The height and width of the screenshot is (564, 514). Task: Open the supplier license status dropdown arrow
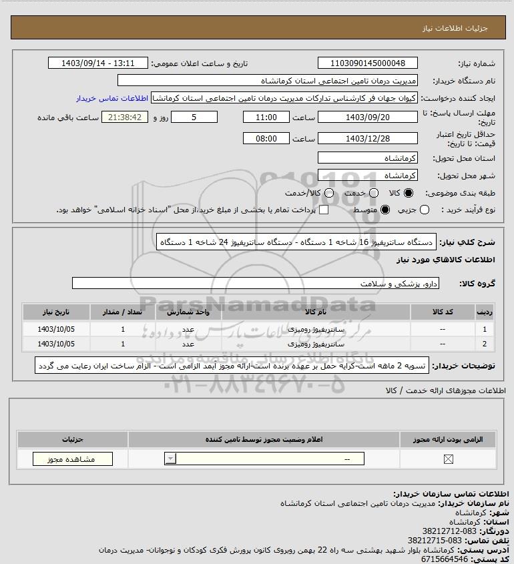(170, 459)
